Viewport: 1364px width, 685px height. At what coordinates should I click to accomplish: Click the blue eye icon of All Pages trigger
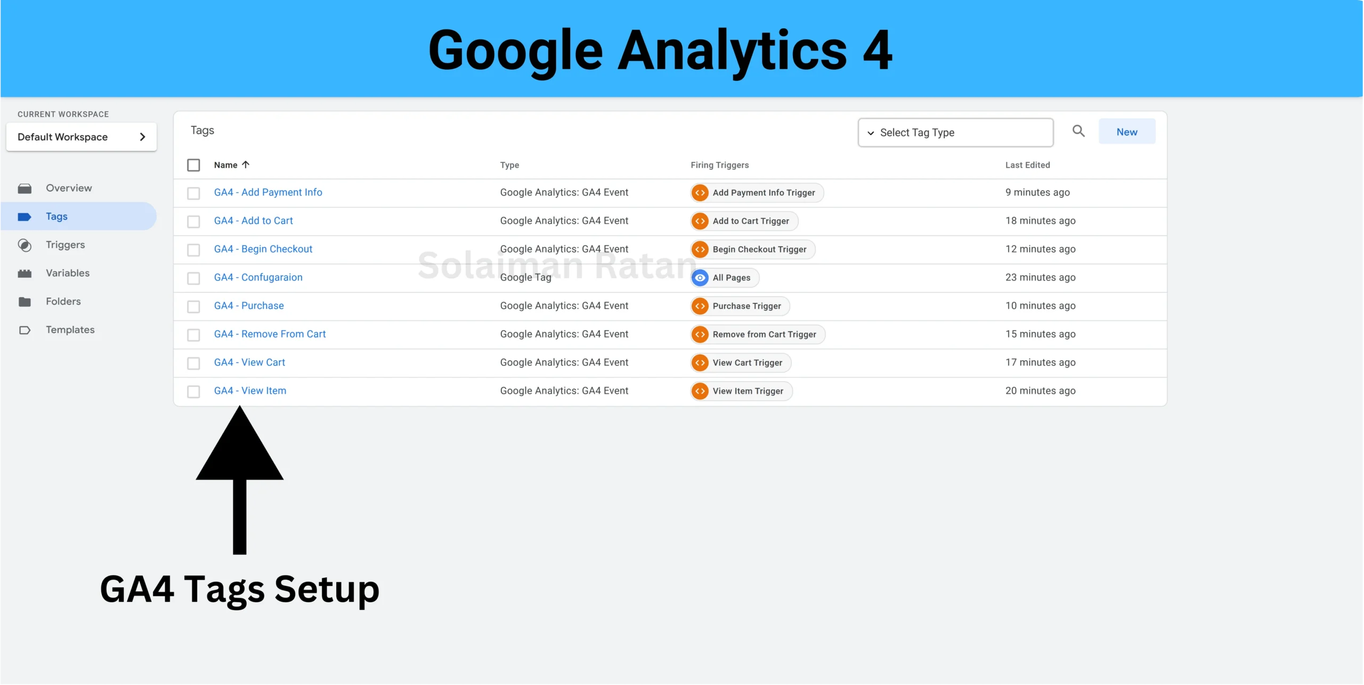coord(700,278)
